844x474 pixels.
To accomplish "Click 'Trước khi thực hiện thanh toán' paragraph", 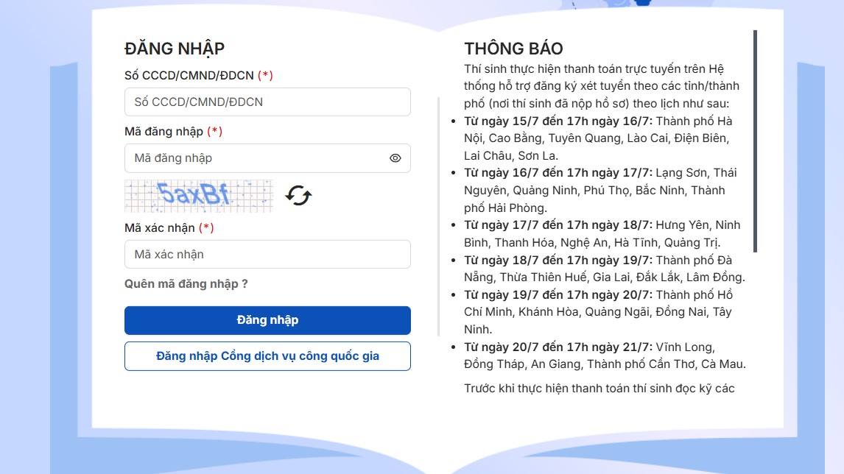I will pos(599,389).
